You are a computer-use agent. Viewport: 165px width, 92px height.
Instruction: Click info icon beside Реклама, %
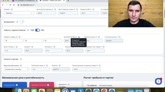54,47
